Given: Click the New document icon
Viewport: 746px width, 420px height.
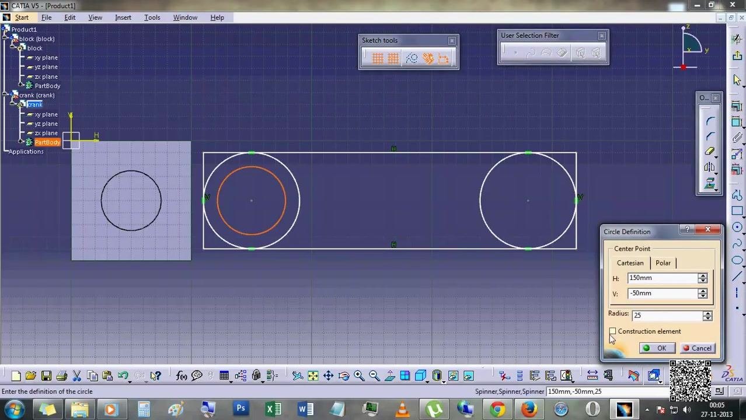Looking at the screenshot, I should tap(16, 376).
